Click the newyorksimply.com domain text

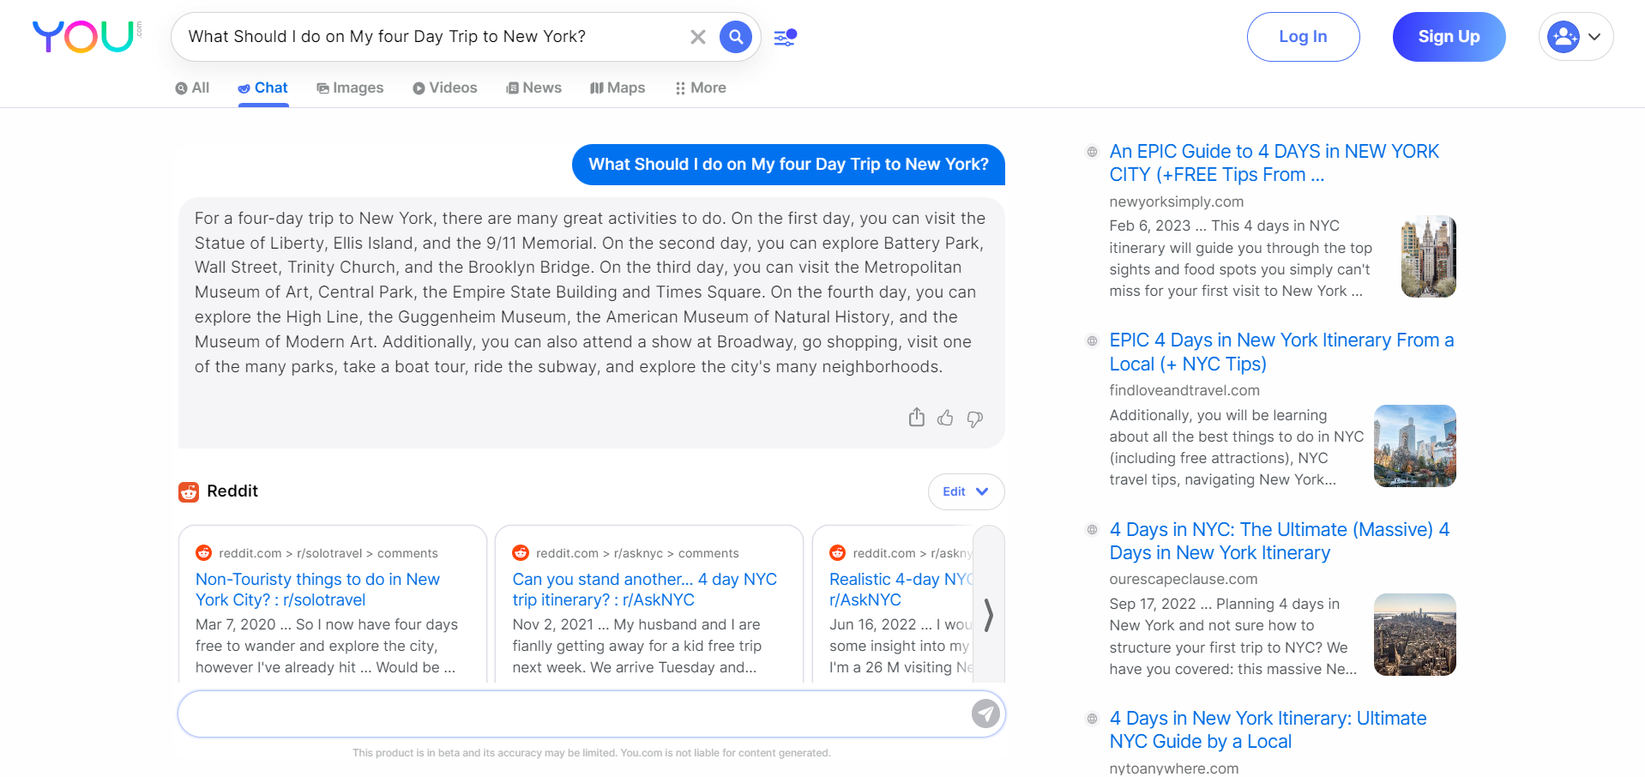tap(1176, 202)
